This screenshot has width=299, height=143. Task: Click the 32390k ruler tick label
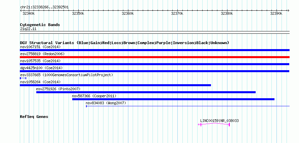[x=276, y=13]
